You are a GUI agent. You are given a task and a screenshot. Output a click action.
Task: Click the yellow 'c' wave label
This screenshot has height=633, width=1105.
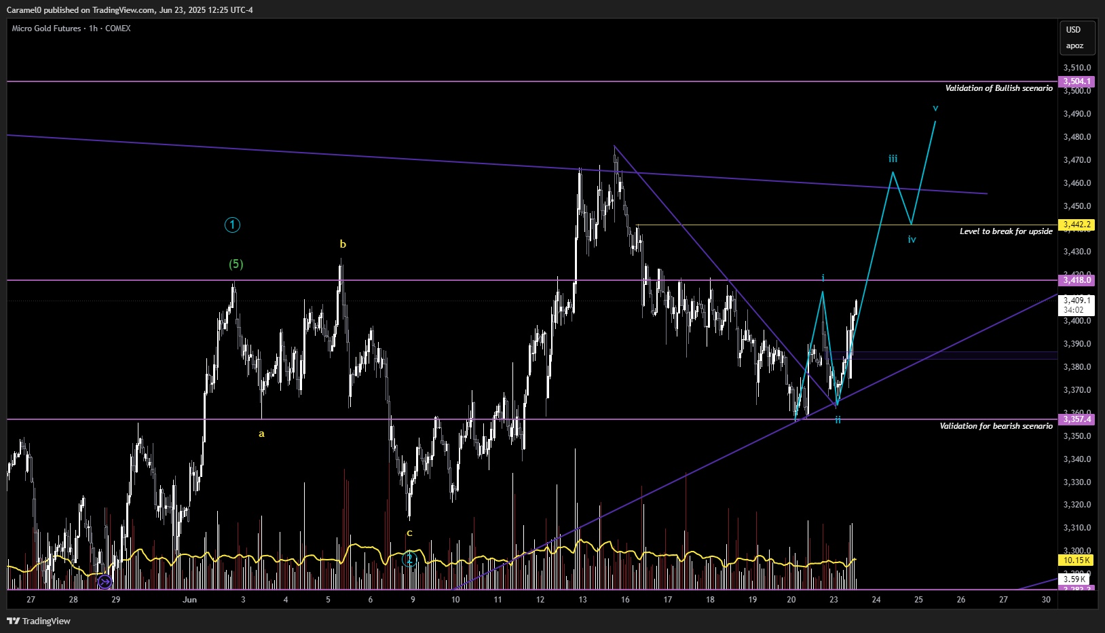point(409,533)
